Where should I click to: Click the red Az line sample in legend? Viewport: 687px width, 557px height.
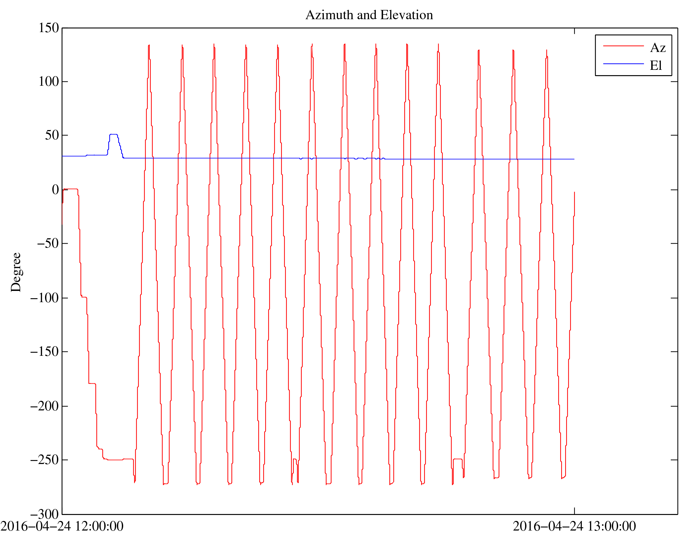point(623,46)
